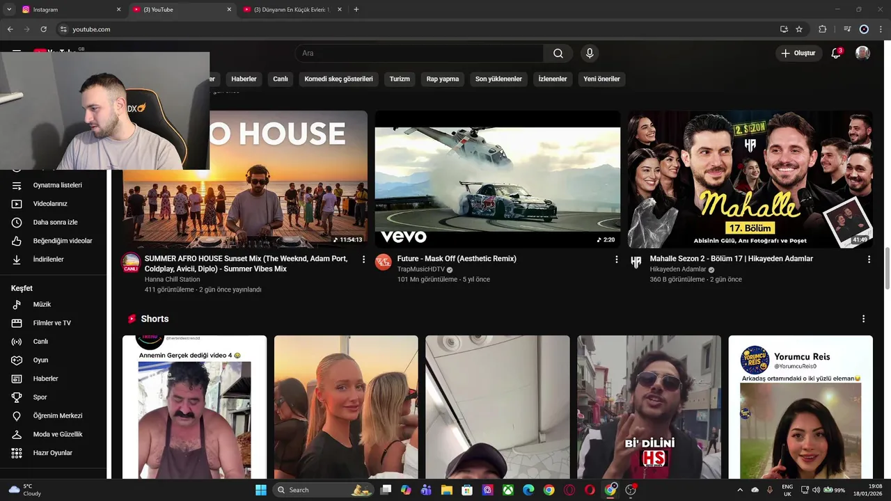
Task: Open more options for Afro House video
Action: (363, 260)
